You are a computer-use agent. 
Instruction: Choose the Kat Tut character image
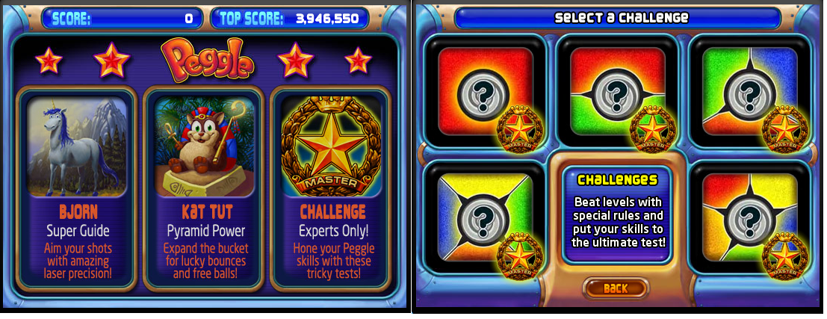[x=204, y=147]
